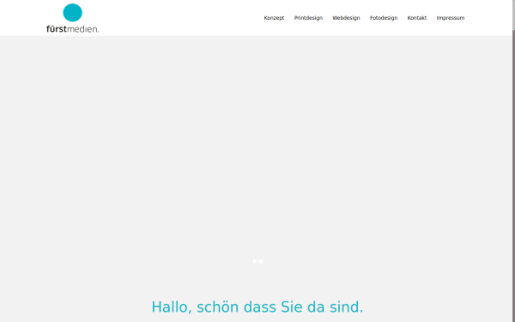Select the second slider dot
515x322 pixels.
260,261
